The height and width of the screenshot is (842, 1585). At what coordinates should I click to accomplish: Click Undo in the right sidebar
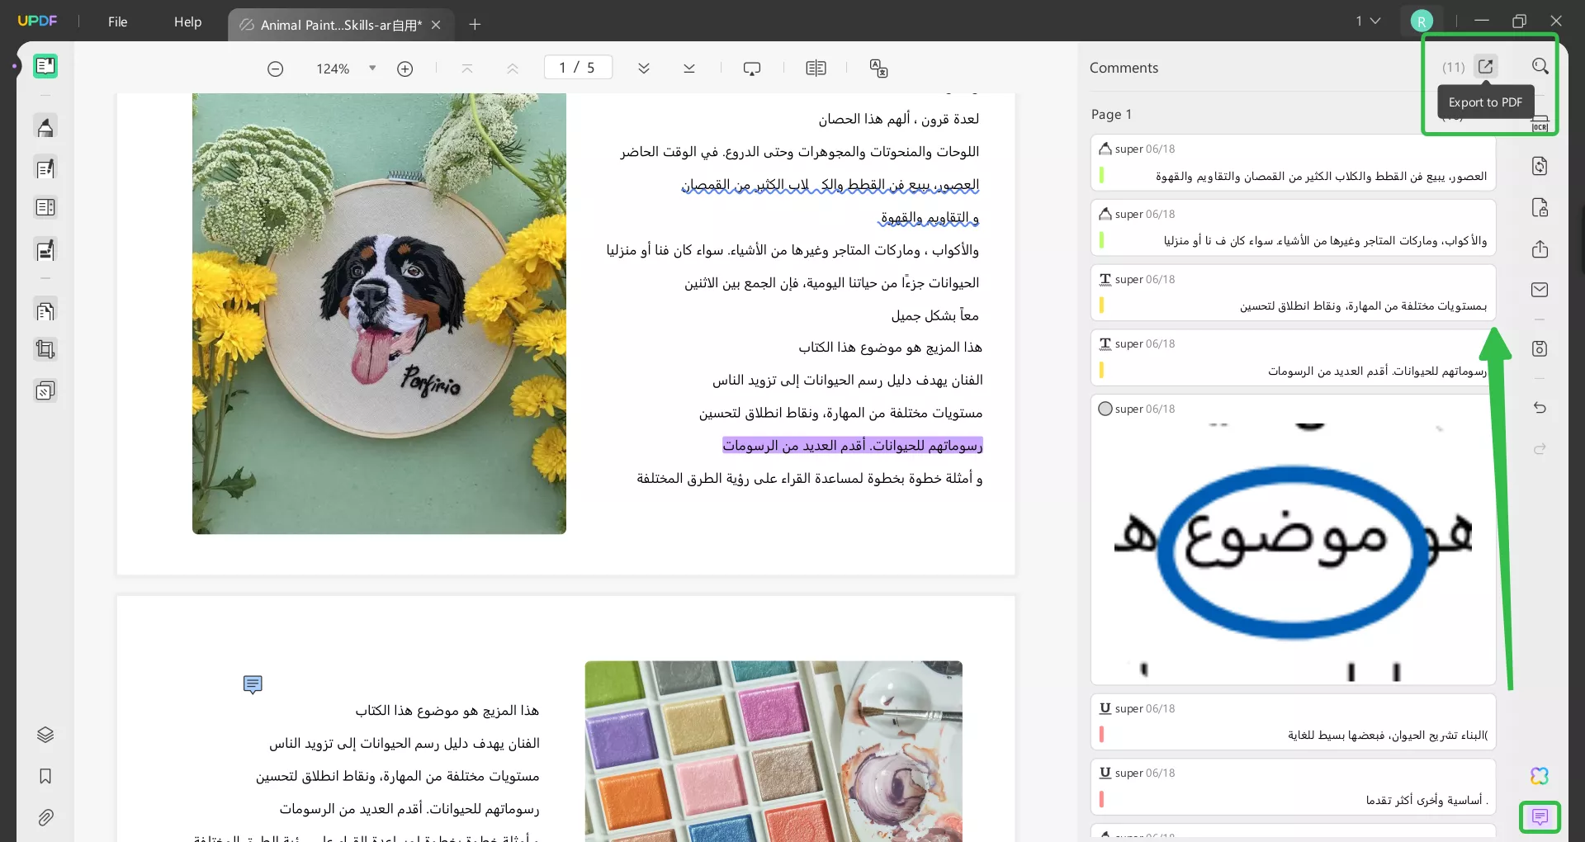(x=1540, y=408)
